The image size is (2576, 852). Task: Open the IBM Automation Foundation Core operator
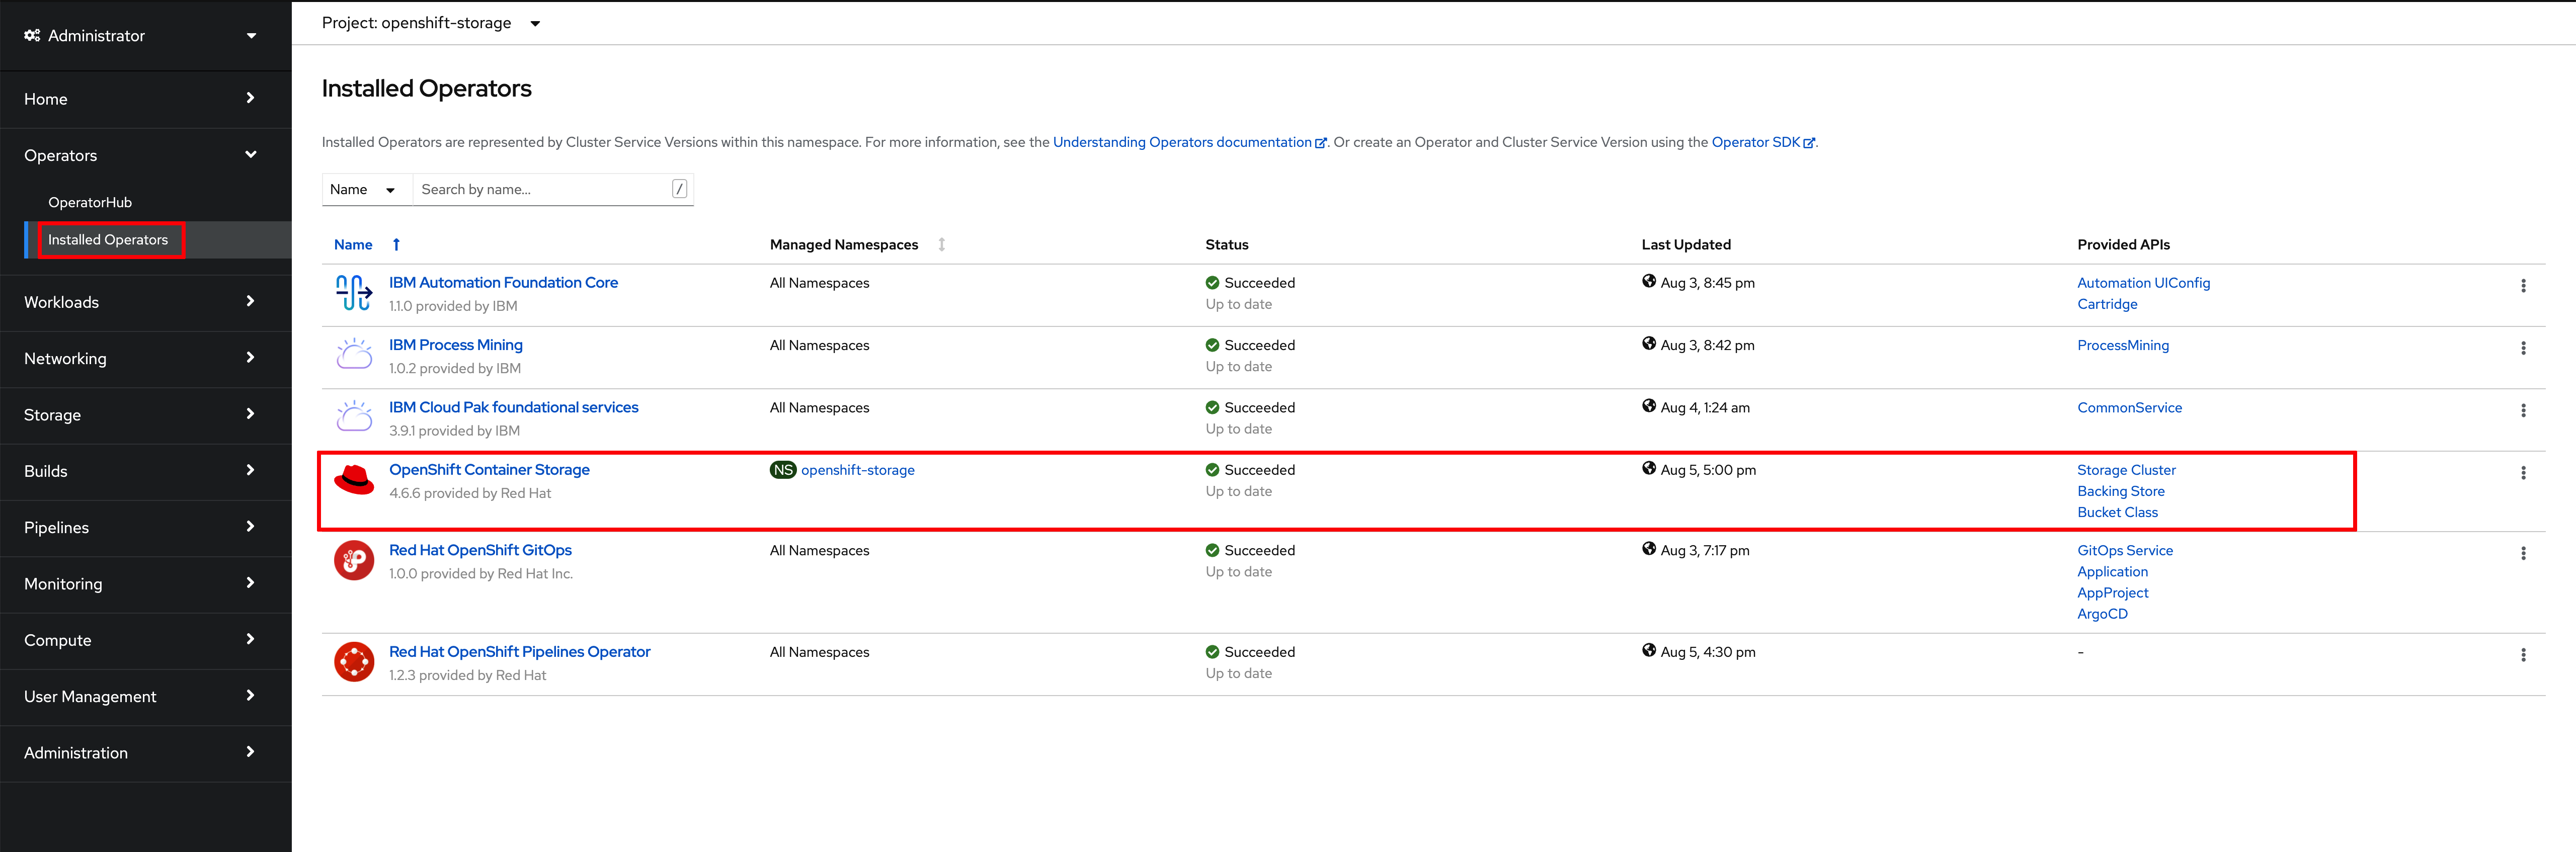[x=503, y=283]
